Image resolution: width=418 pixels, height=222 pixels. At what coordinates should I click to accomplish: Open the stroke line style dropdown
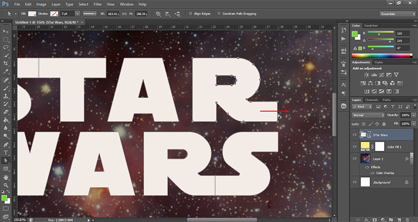pos(90,14)
